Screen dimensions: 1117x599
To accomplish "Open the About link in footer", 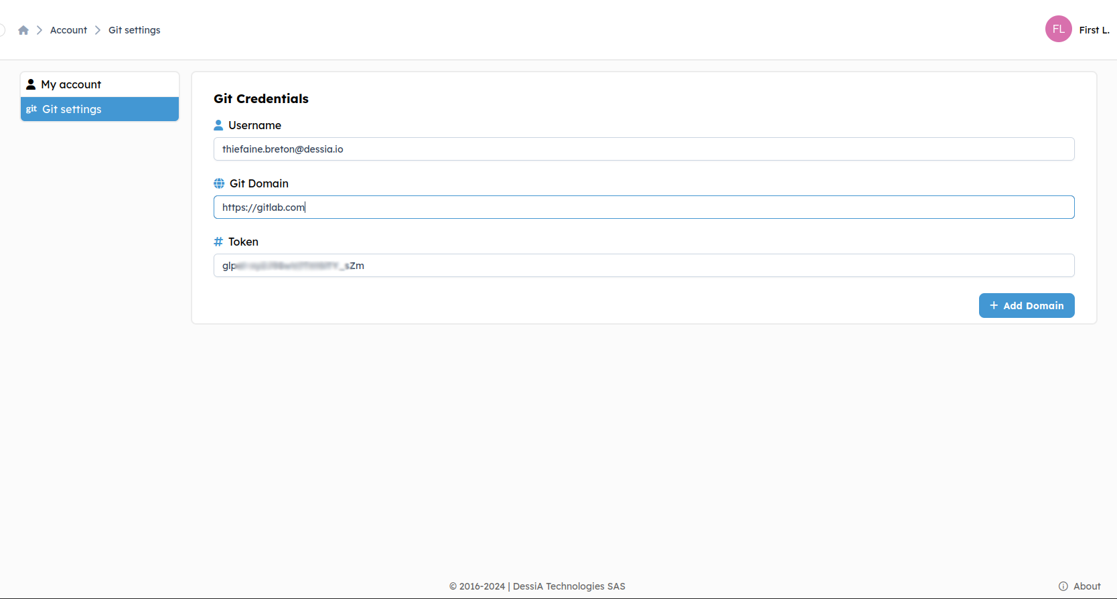I will pos(1086,586).
